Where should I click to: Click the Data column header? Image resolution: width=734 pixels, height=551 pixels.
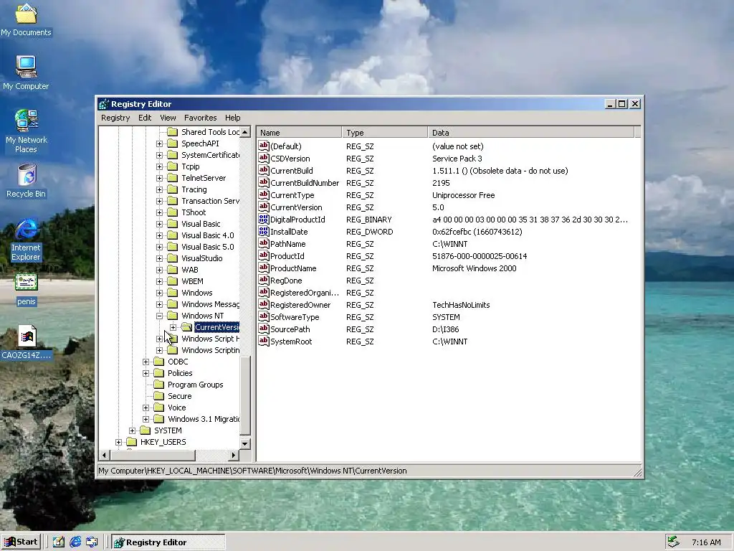pyautogui.click(x=531, y=133)
